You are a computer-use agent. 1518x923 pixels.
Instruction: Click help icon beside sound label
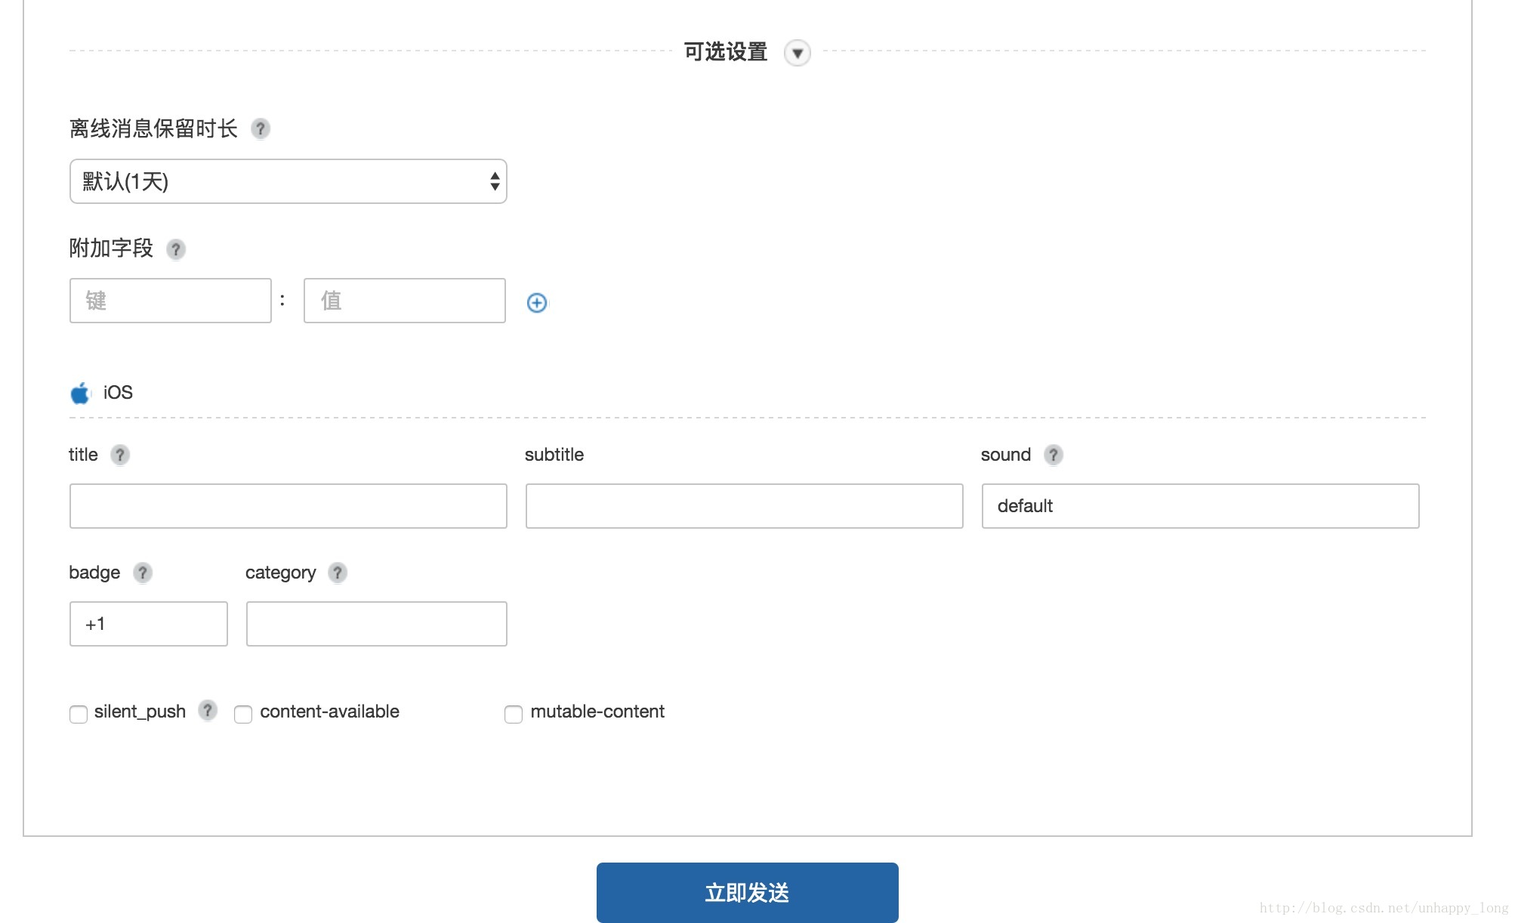[1054, 455]
